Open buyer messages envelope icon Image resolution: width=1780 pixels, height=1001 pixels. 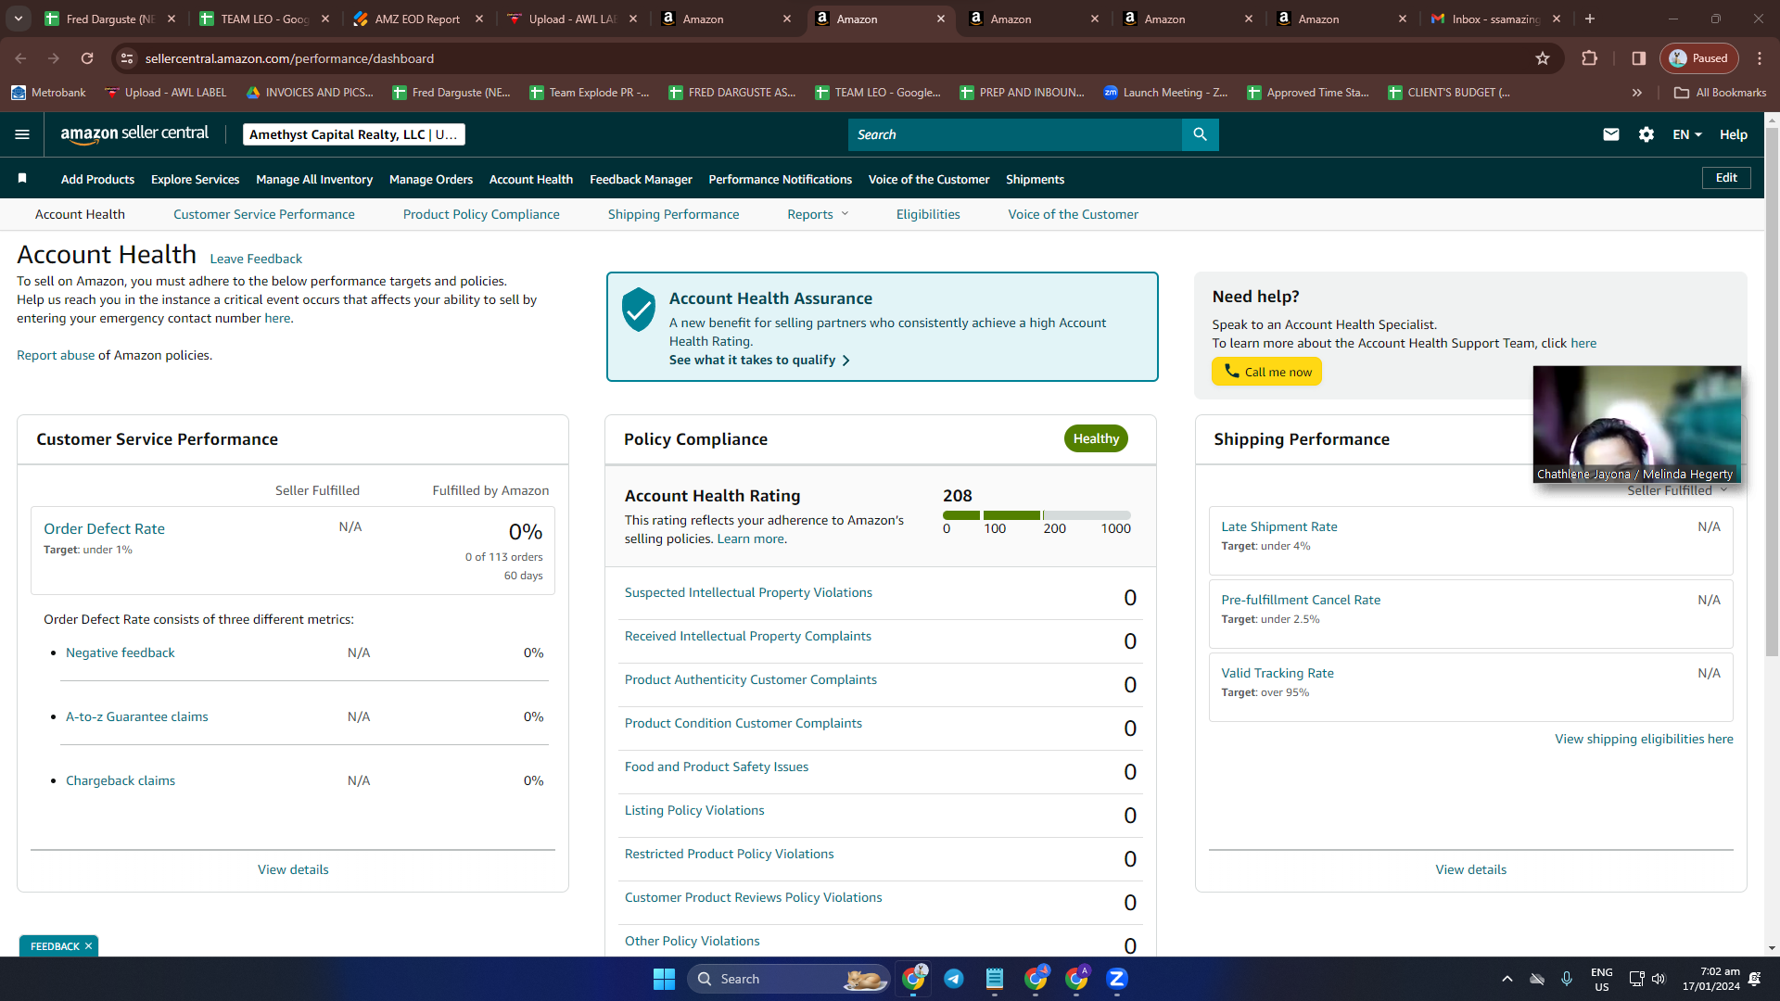[x=1611, y=134]
